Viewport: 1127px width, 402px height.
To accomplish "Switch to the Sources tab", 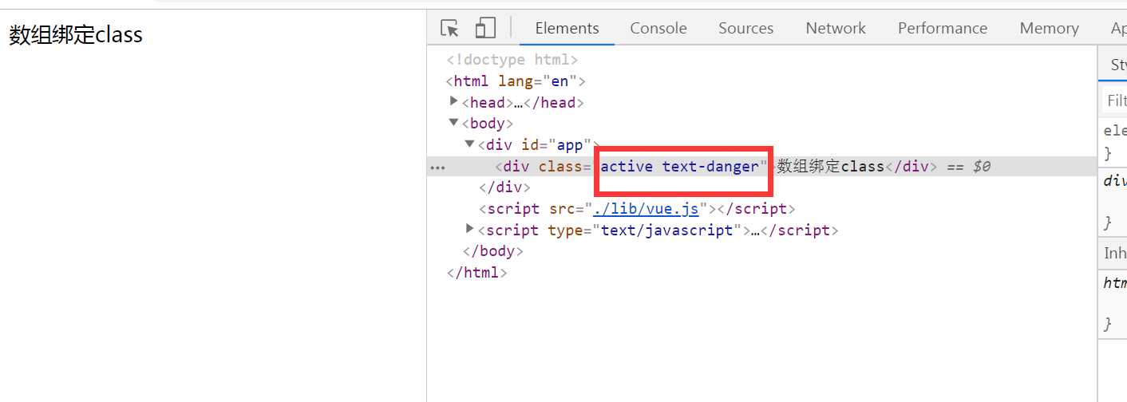I will click(x=745, y=28).
